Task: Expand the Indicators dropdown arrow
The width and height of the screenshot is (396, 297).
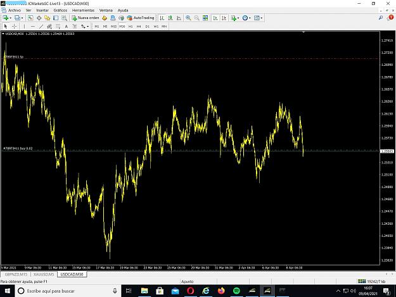Action: coord(238,18)
